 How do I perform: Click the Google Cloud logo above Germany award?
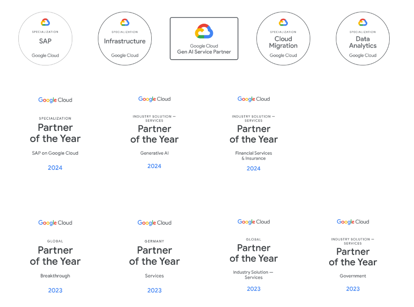[154, 223]
